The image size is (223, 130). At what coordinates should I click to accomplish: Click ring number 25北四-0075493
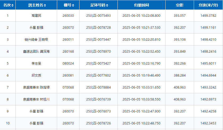click(x=98, y=16)
